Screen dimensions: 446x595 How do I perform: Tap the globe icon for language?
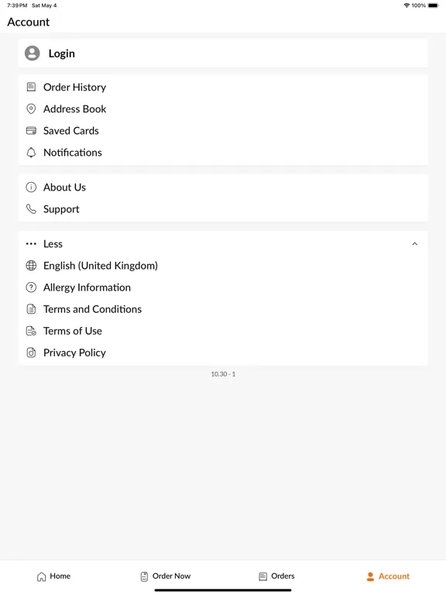31,266
